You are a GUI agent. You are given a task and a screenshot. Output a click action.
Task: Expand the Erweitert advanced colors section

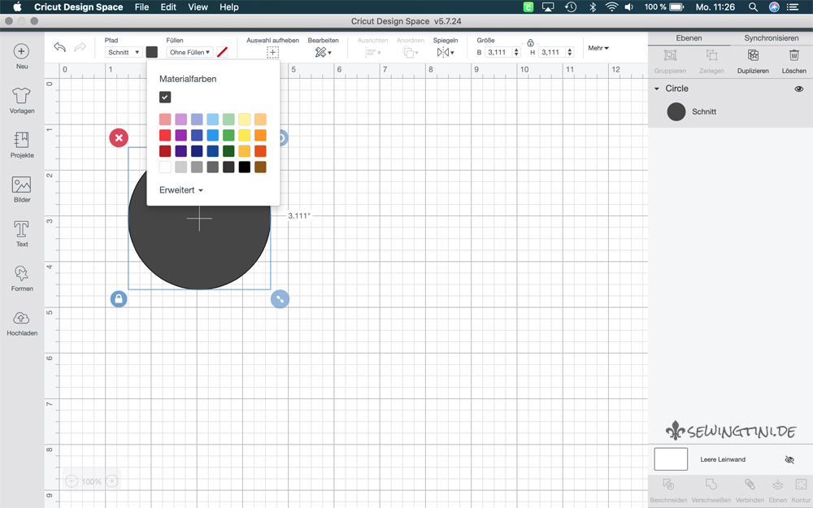(x=181, y=190)
